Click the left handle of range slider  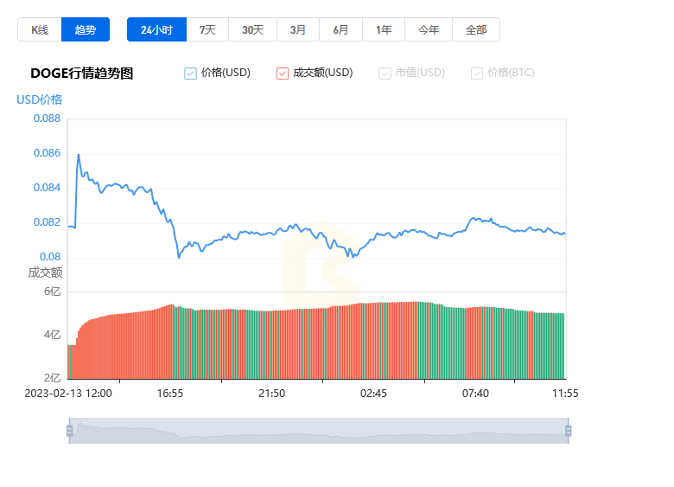tap(69, 431)
